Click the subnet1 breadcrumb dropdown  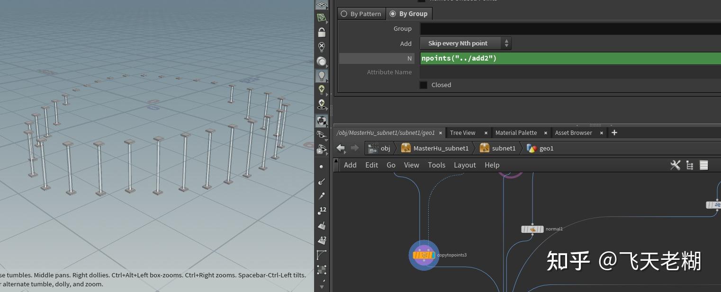497,148
